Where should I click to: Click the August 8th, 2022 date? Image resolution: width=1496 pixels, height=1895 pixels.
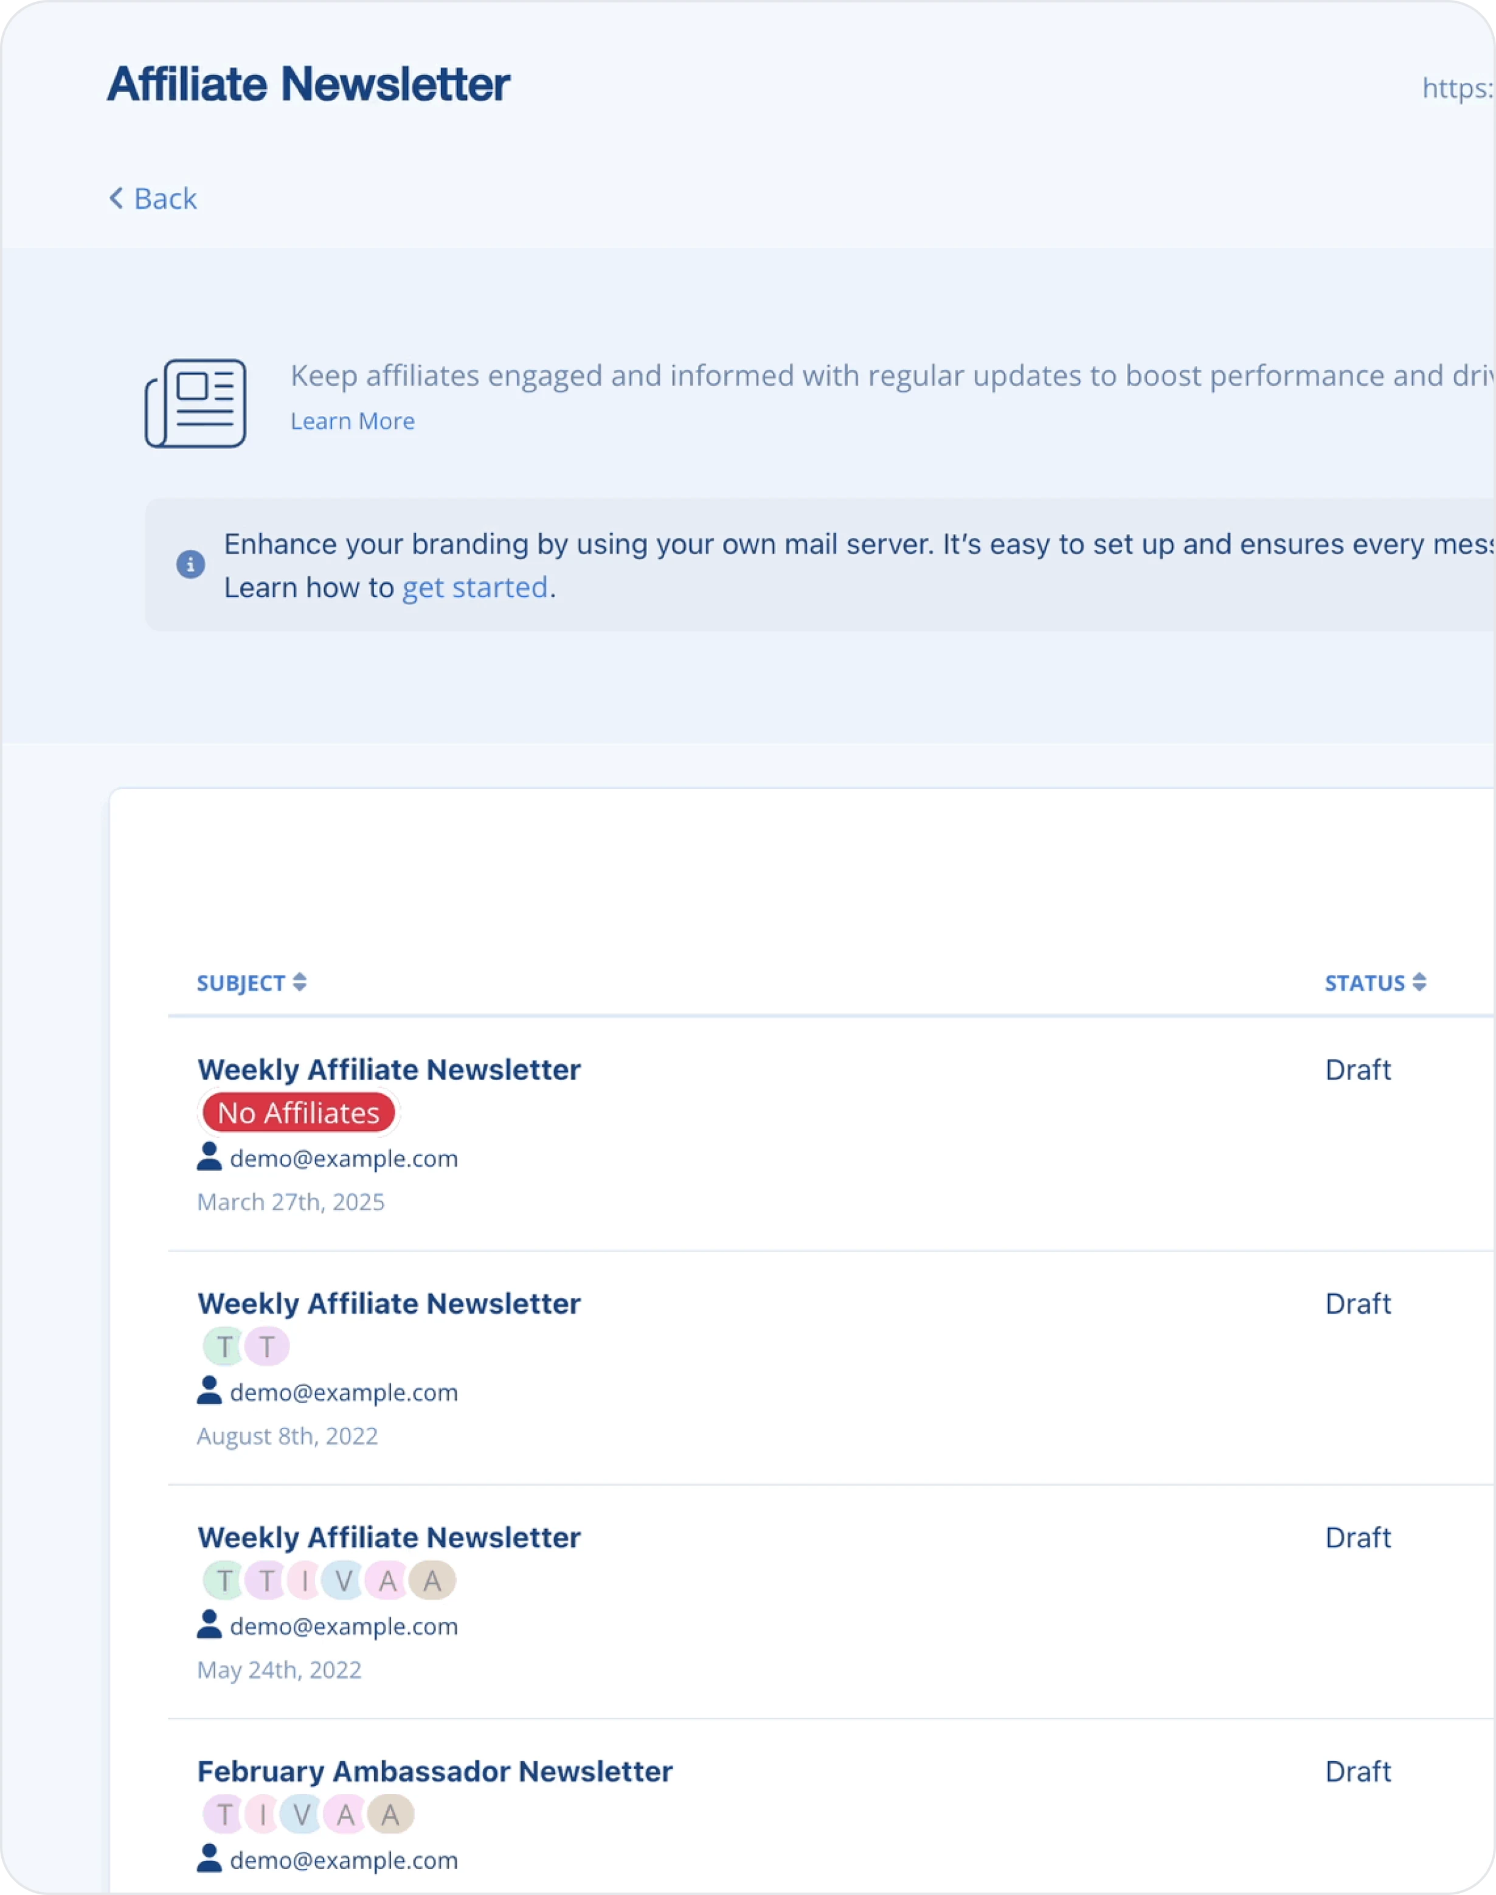click(x=287, y=1435)
